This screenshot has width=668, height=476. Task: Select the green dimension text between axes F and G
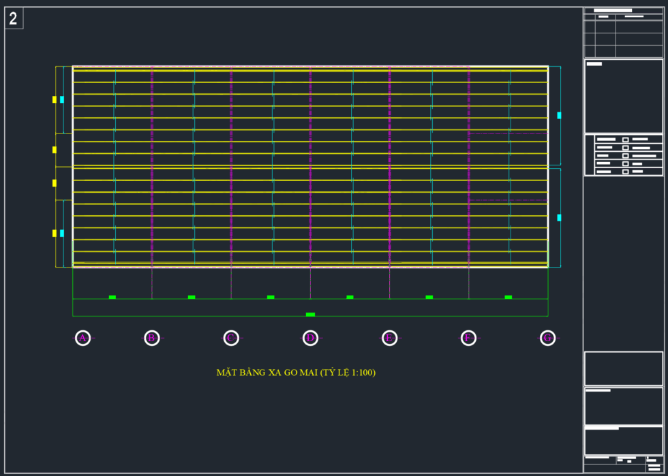[508, 297]
